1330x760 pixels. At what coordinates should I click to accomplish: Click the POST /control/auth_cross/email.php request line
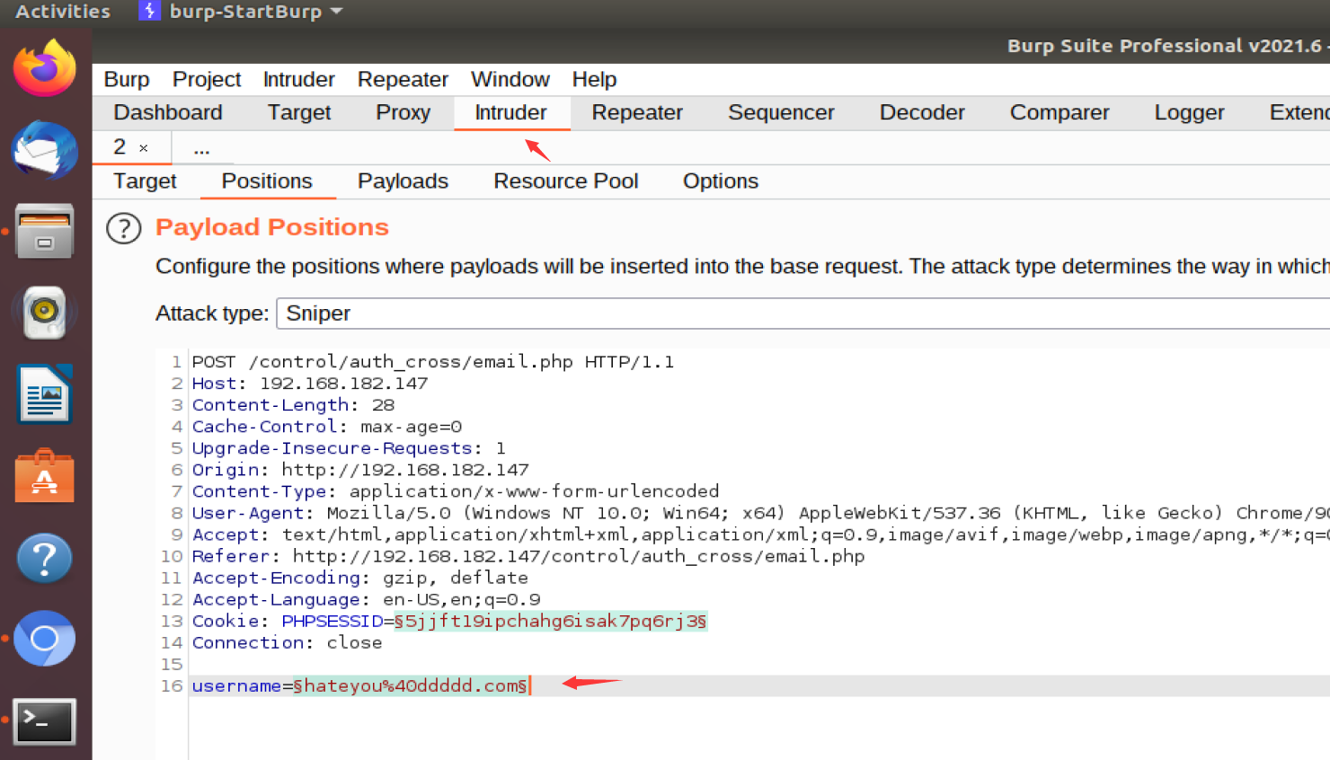tap(433, 362)
